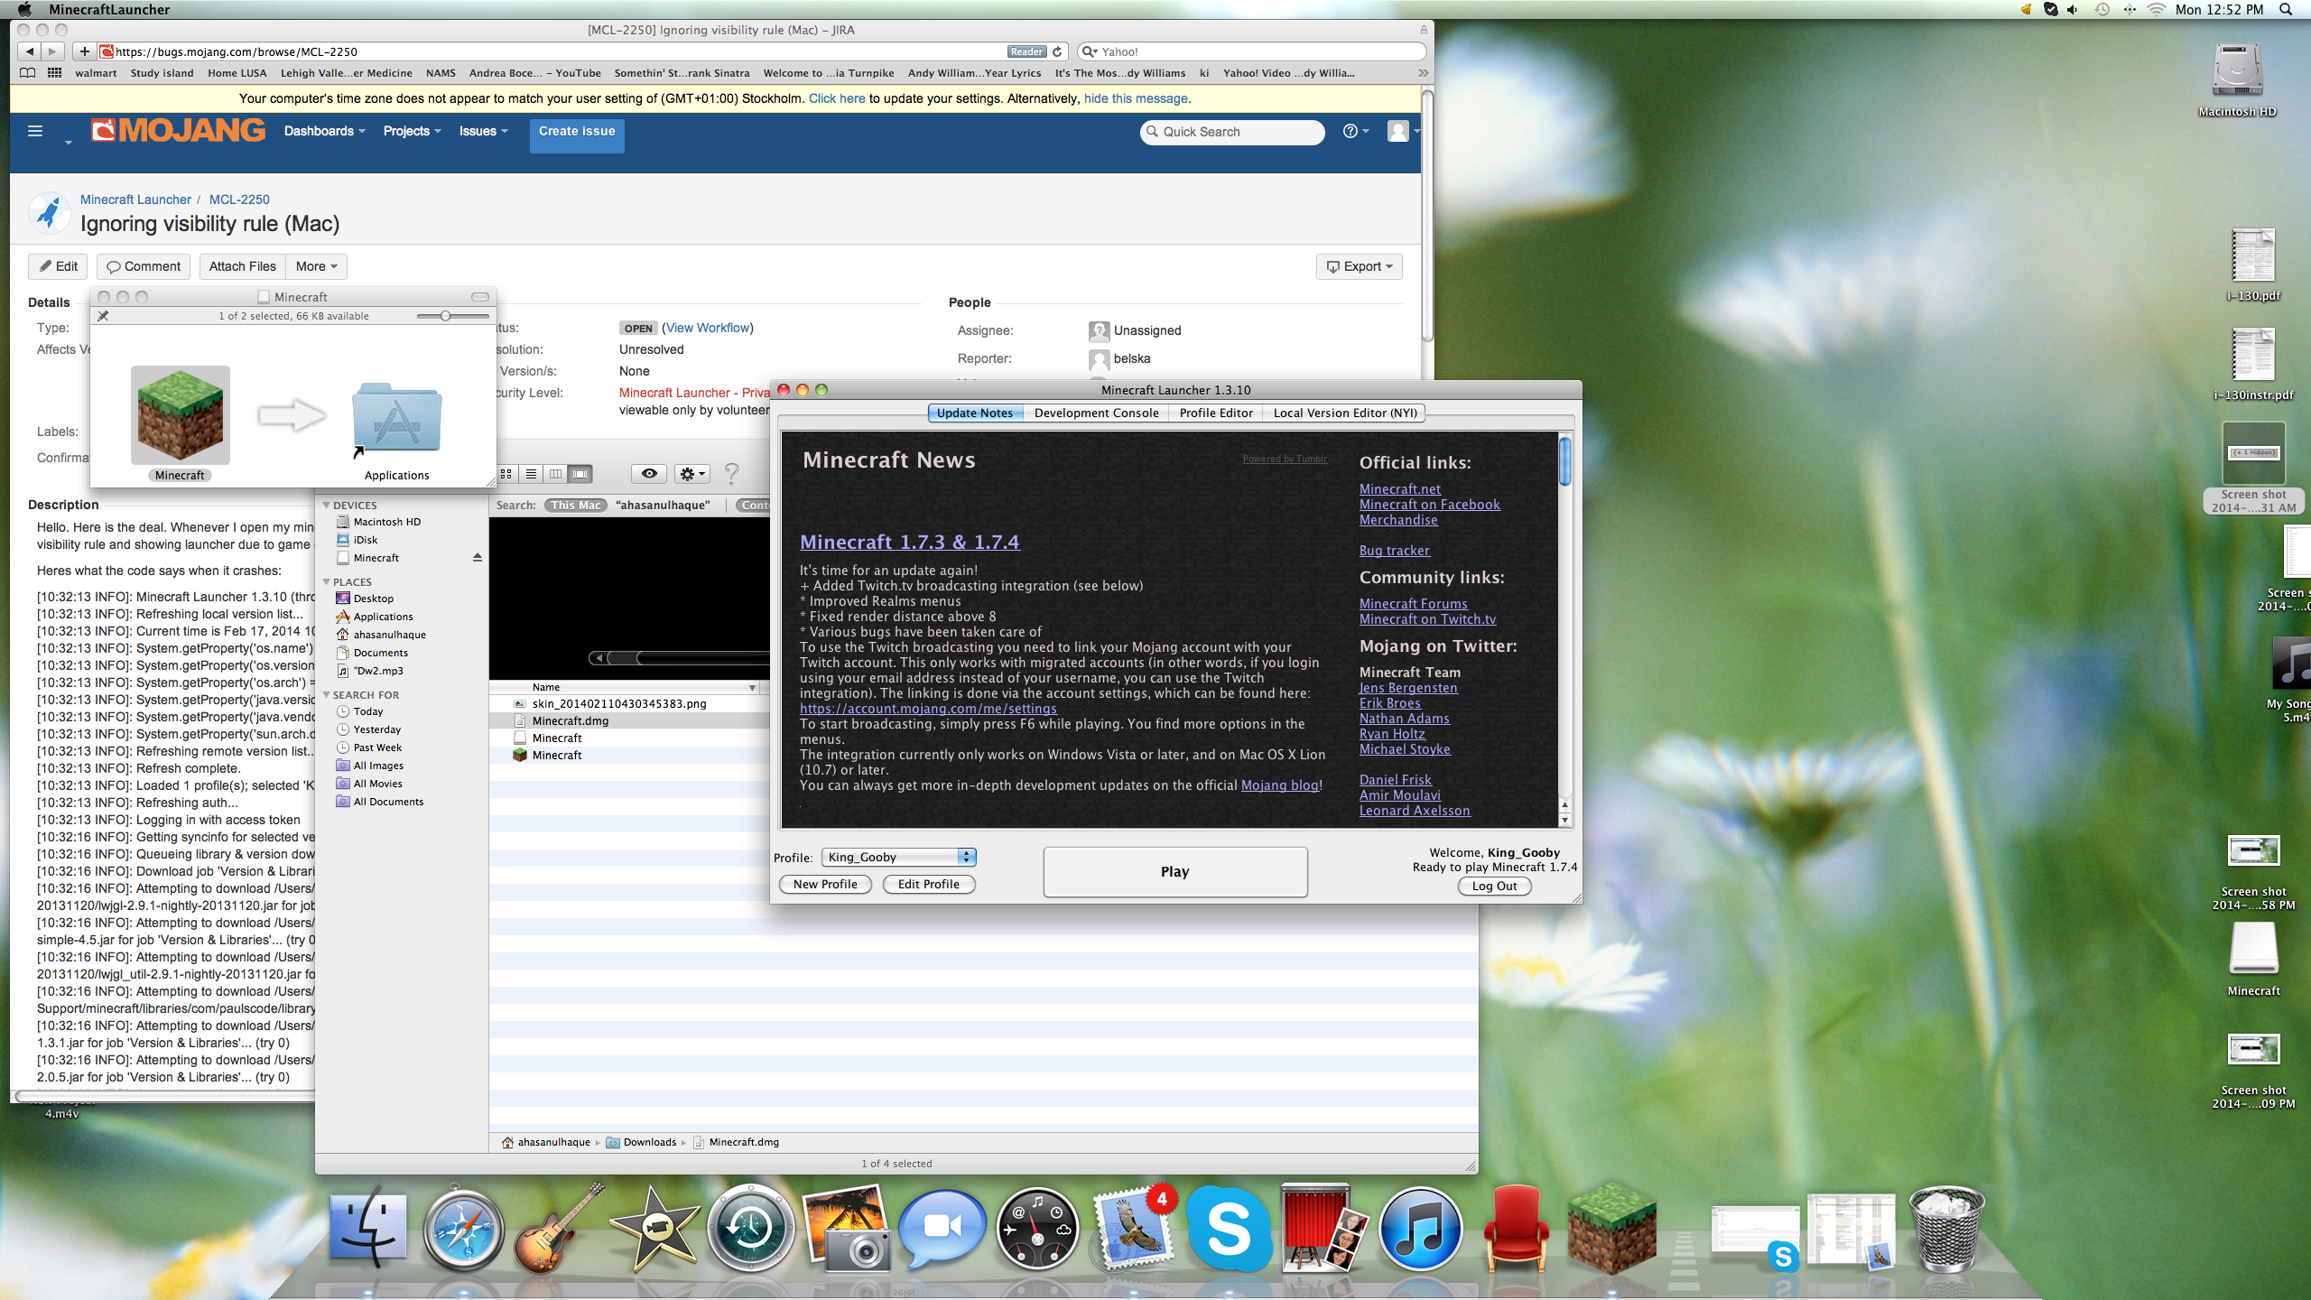Click the Safari reload page icon

(1057, 51)
